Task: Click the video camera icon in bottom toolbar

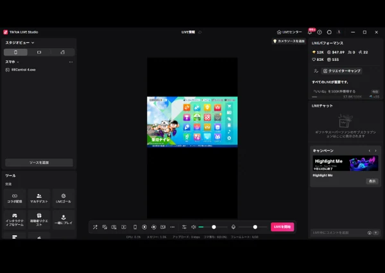Action: click(163, 227)
